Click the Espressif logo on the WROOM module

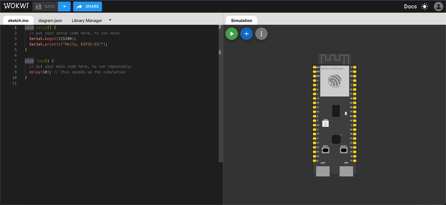(x=334, y=81)
